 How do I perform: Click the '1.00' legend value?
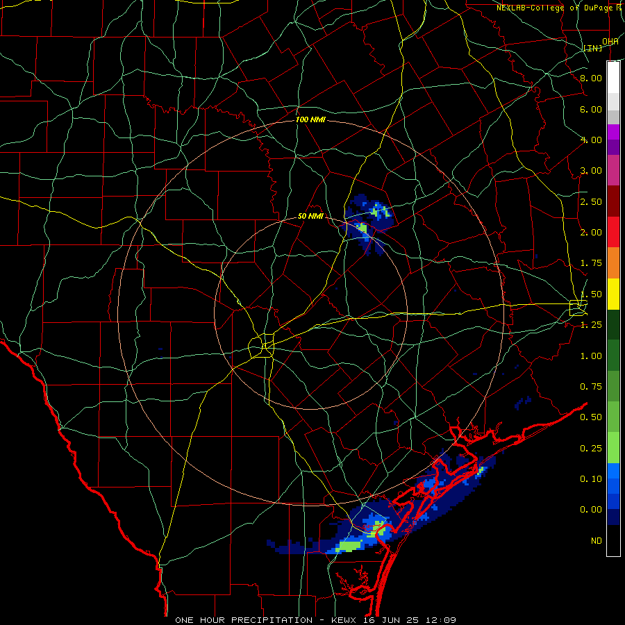click(591, 356)
